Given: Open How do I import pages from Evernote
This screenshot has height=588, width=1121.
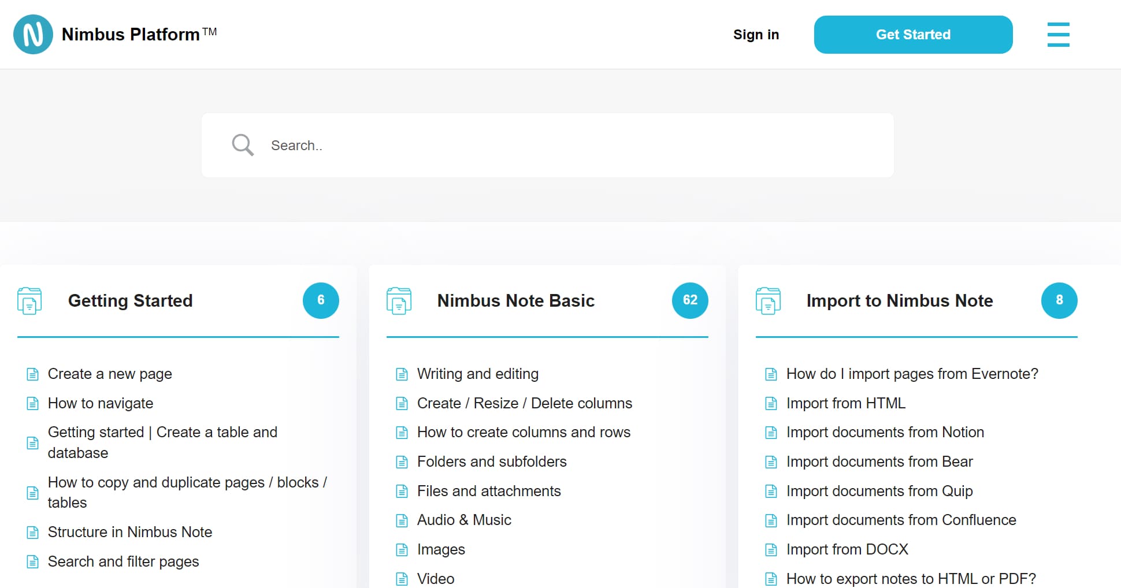Looking at the screenshot, I should 912,374.
